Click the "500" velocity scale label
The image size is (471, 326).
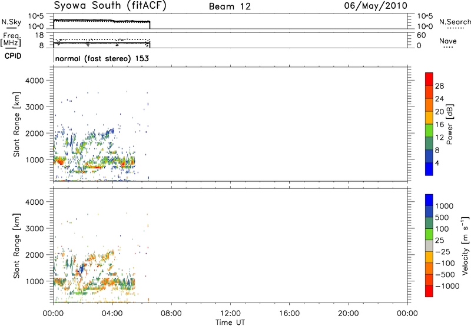(442, 218)
